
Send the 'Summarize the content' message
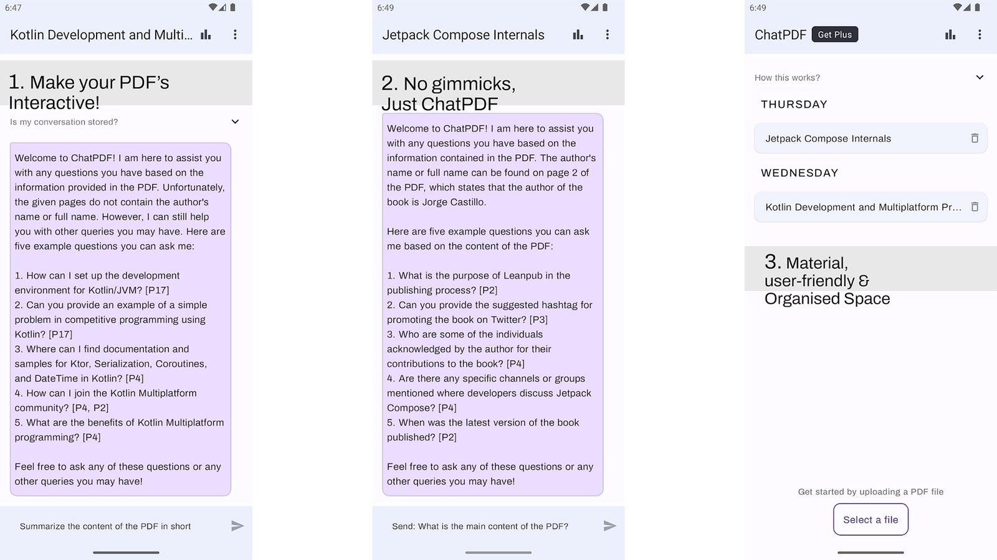[237, 526]
